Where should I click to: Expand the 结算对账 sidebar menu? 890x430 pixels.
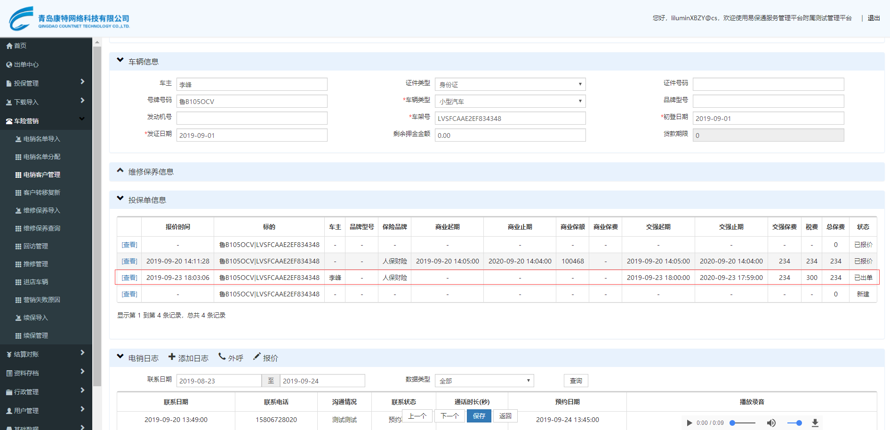click(46, 354)
